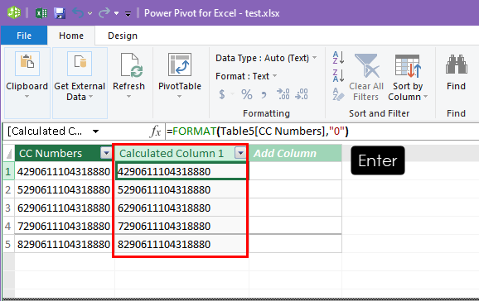The image size is (479, 301).
Task: Select row 3 header
Action: [x=8, y=208]
